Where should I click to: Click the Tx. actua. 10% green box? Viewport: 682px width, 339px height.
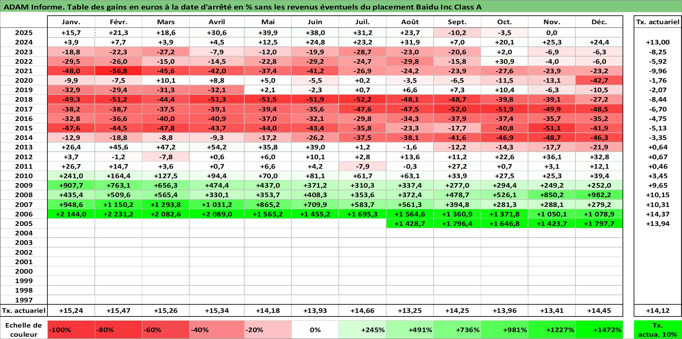coord(657,330)
